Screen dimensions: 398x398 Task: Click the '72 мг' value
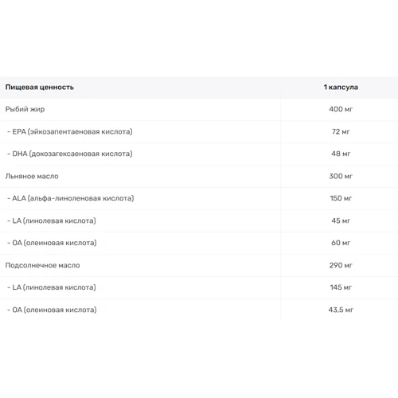point(341,131)
